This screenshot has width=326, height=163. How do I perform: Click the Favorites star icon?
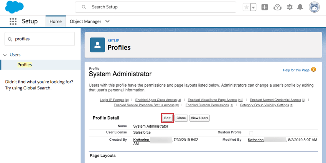[246, 7]
